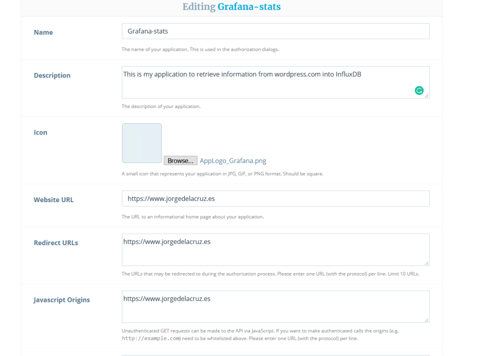
Task: Click the Description textarea resize handle
Action: 427,96
